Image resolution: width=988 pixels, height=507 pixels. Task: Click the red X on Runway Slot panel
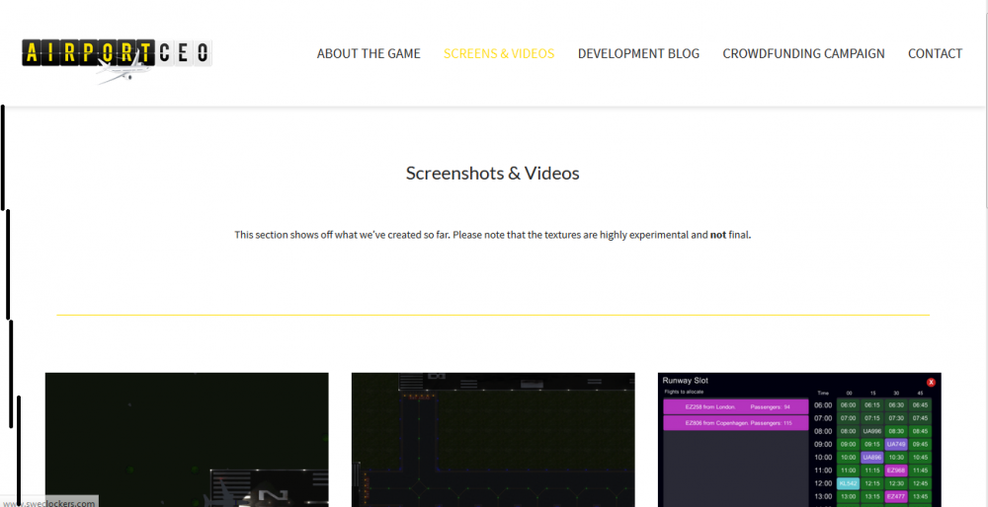click(931, 382)
